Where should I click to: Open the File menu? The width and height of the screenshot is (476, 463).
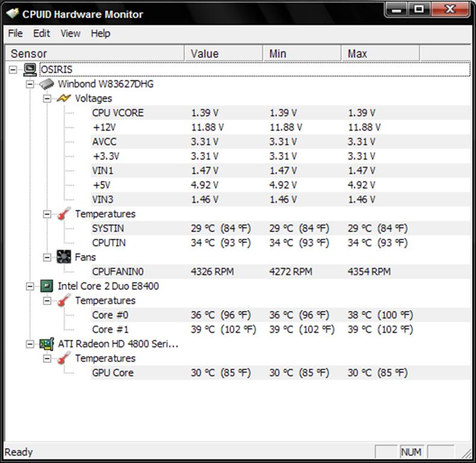(15, 33)
